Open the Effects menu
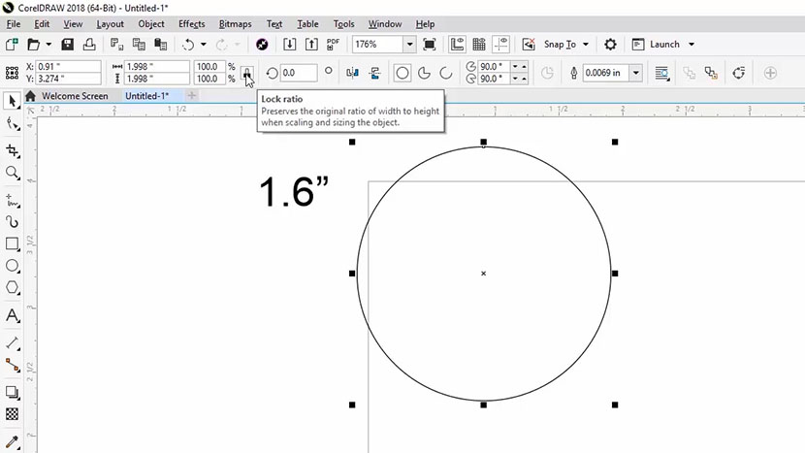Viewport: 805px width, 453px height. [191, 23]
